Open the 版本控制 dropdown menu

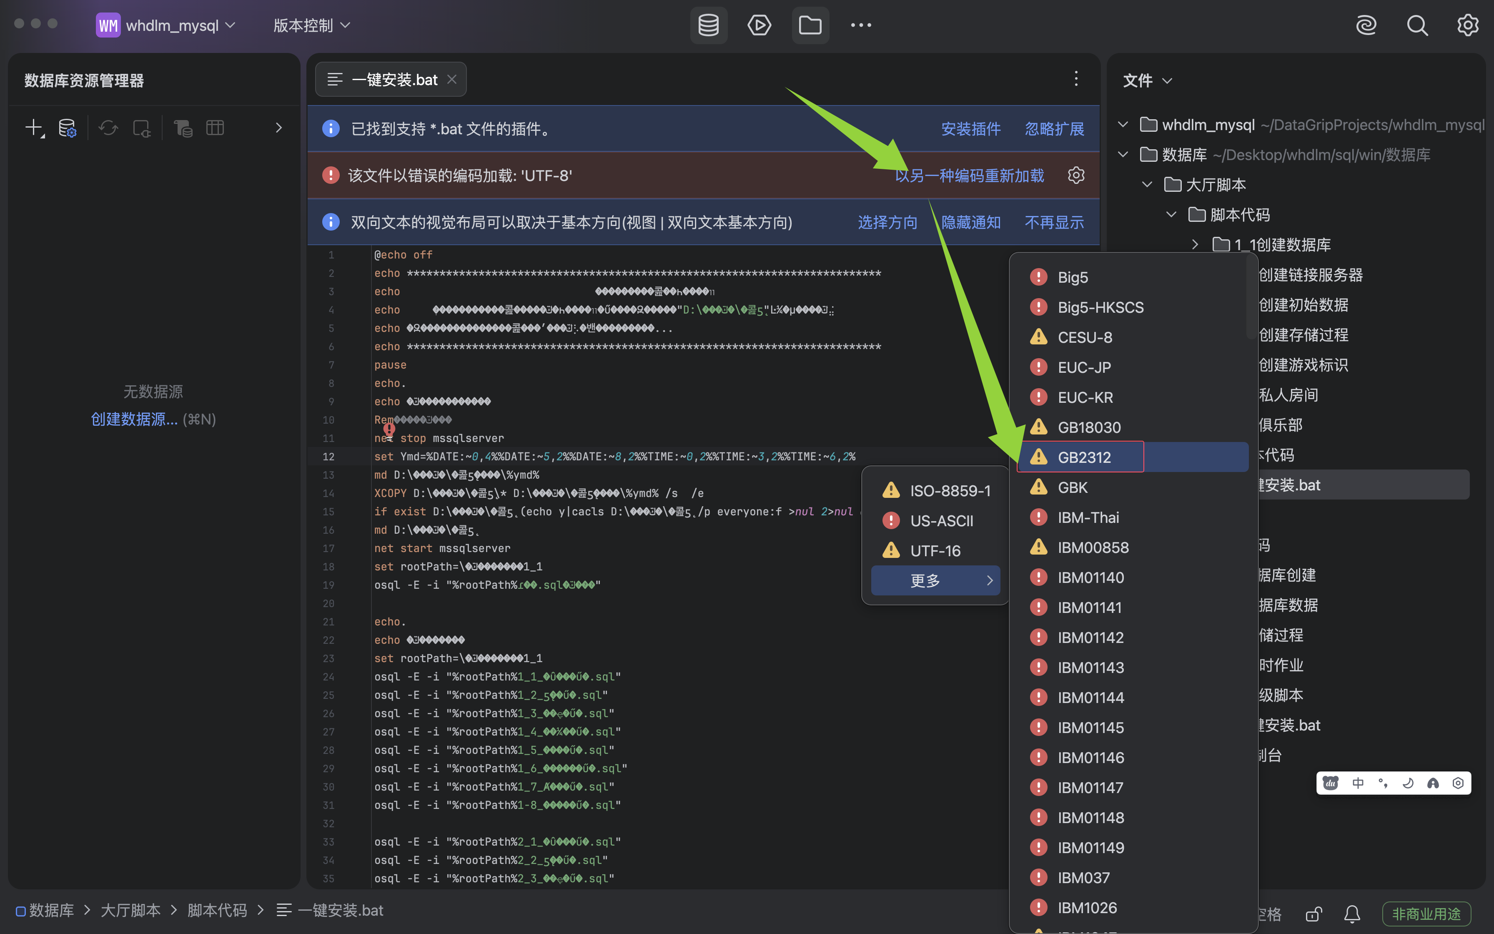click(311, 25)
